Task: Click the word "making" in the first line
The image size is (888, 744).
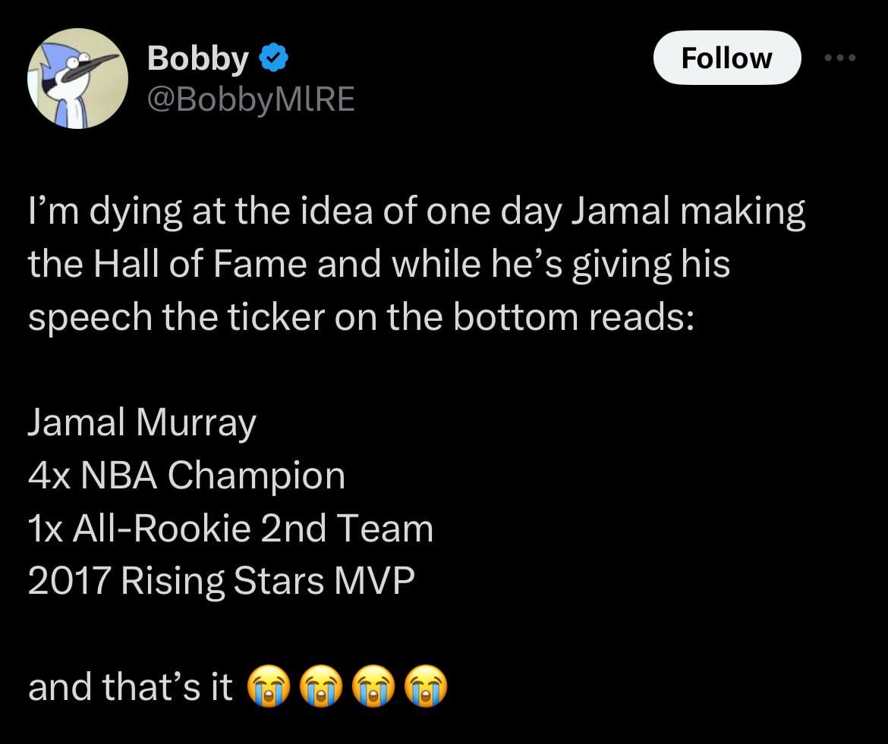Action: coord(743,214)
